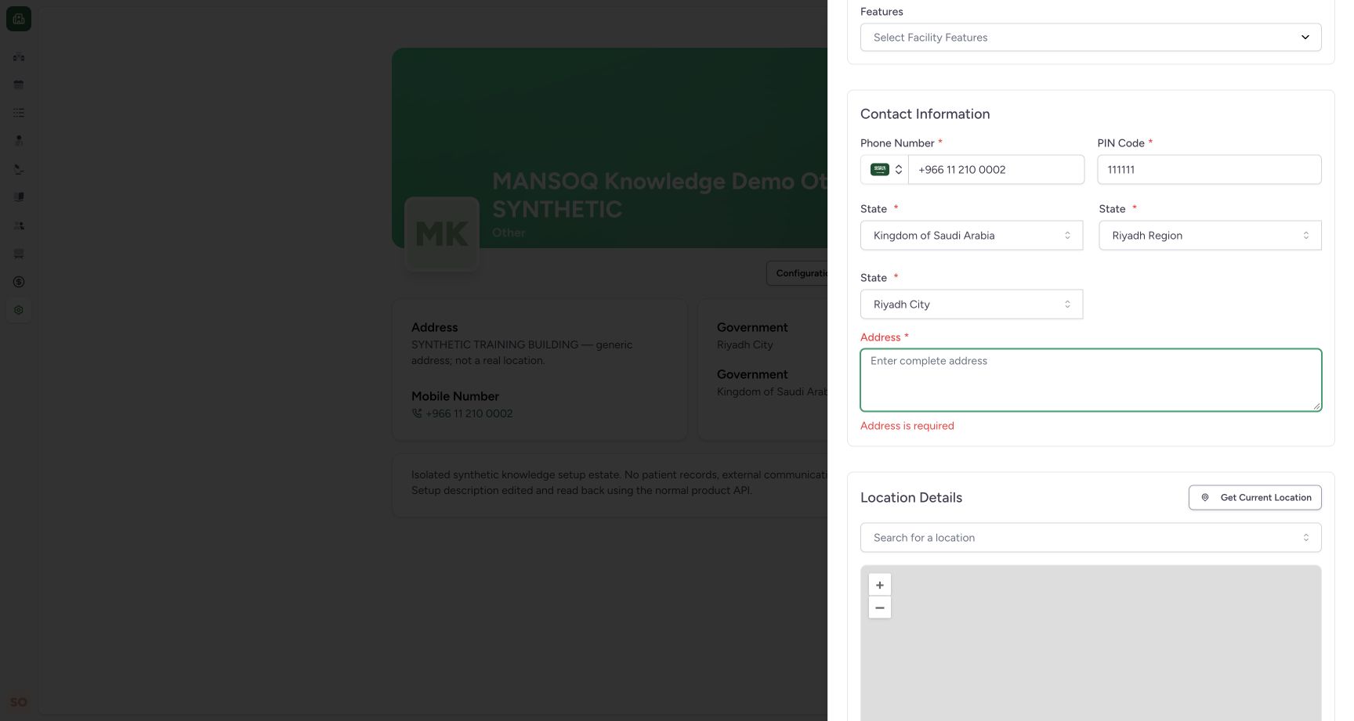Focus the Phone Number input field
Image resolution: width=1354 pixels, height=721 pixels.
pyautogui.click(x=996, y=169)
